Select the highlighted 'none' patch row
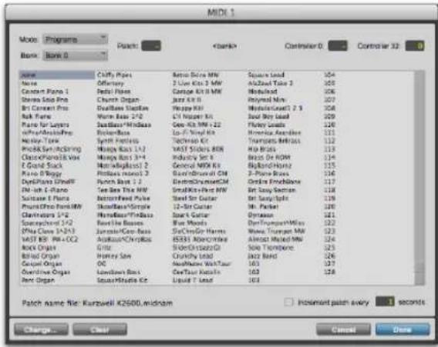The width and height of the screenshot is (438, 347). coord(57,75)
